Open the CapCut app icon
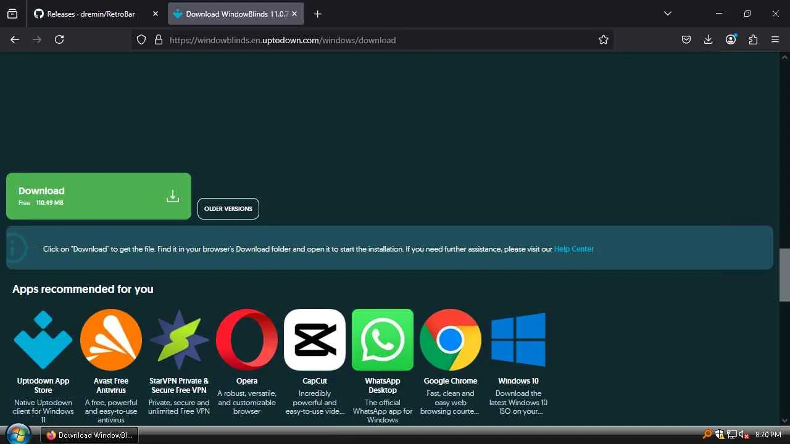 pyautogui.click(x=315, y=340)
